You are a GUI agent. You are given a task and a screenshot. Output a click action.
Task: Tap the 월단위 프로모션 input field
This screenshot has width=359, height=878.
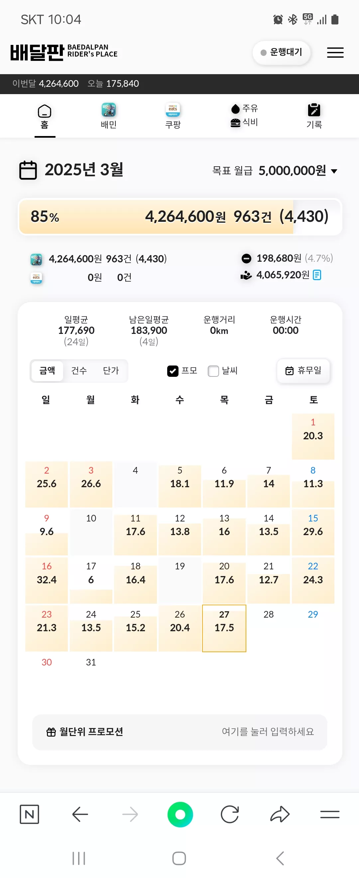click(x=180, y=732)
